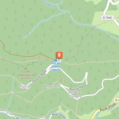Click the Tuc de la Marguerite peak triangle
This screenshot has height=119, width=119.
25,69
